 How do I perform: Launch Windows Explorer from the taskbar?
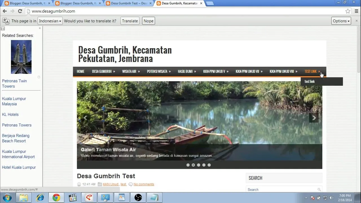pyautogui.click(x=24, y=198)
